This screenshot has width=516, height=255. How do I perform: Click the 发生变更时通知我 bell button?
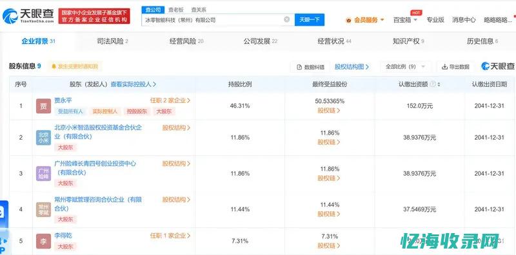pos(75,66)
